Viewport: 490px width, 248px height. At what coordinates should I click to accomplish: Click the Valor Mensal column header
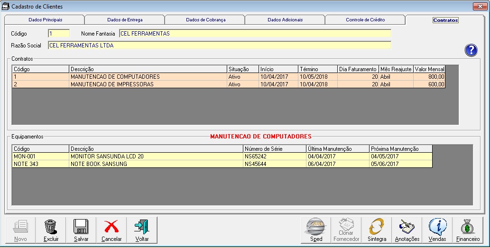429,69
